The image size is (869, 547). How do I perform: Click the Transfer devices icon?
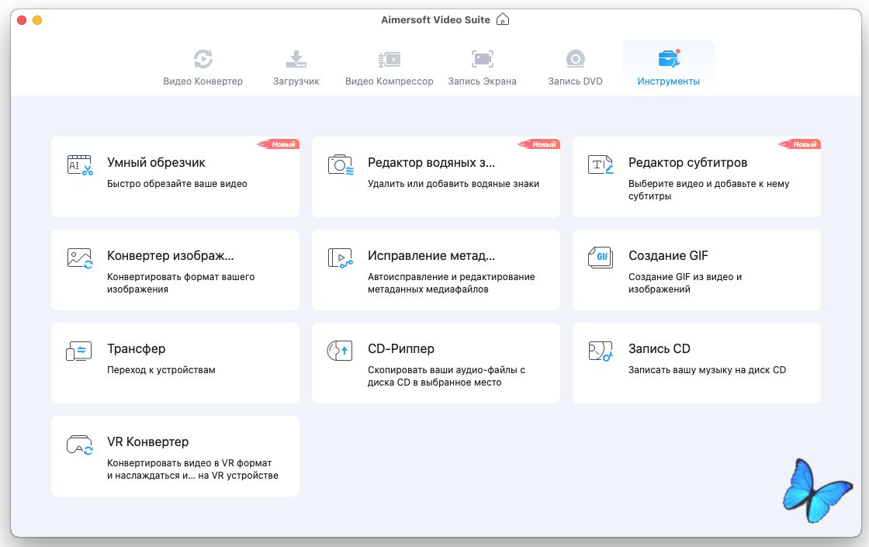point(79,351)
